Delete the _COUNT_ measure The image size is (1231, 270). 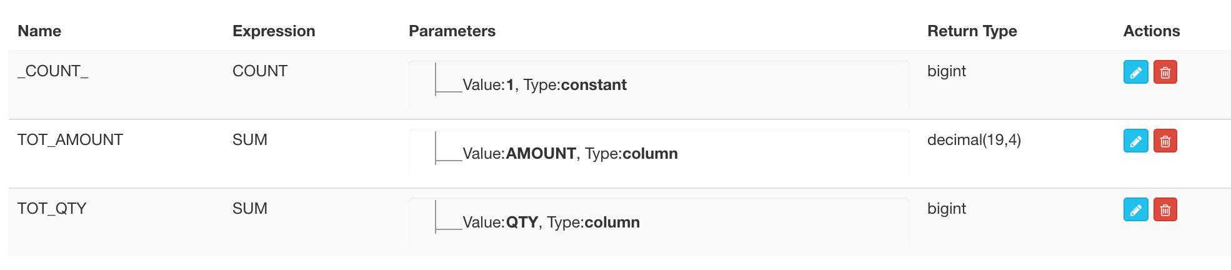(x=1165, y=72)
